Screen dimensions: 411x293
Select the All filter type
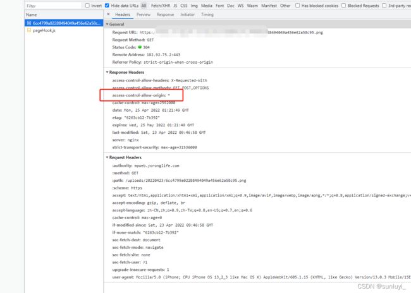(144, 6)
